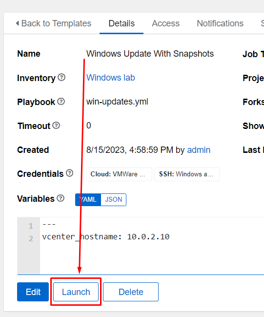264x317 pixels.
Task: Click the Edit button
Action: click(33, 292)
